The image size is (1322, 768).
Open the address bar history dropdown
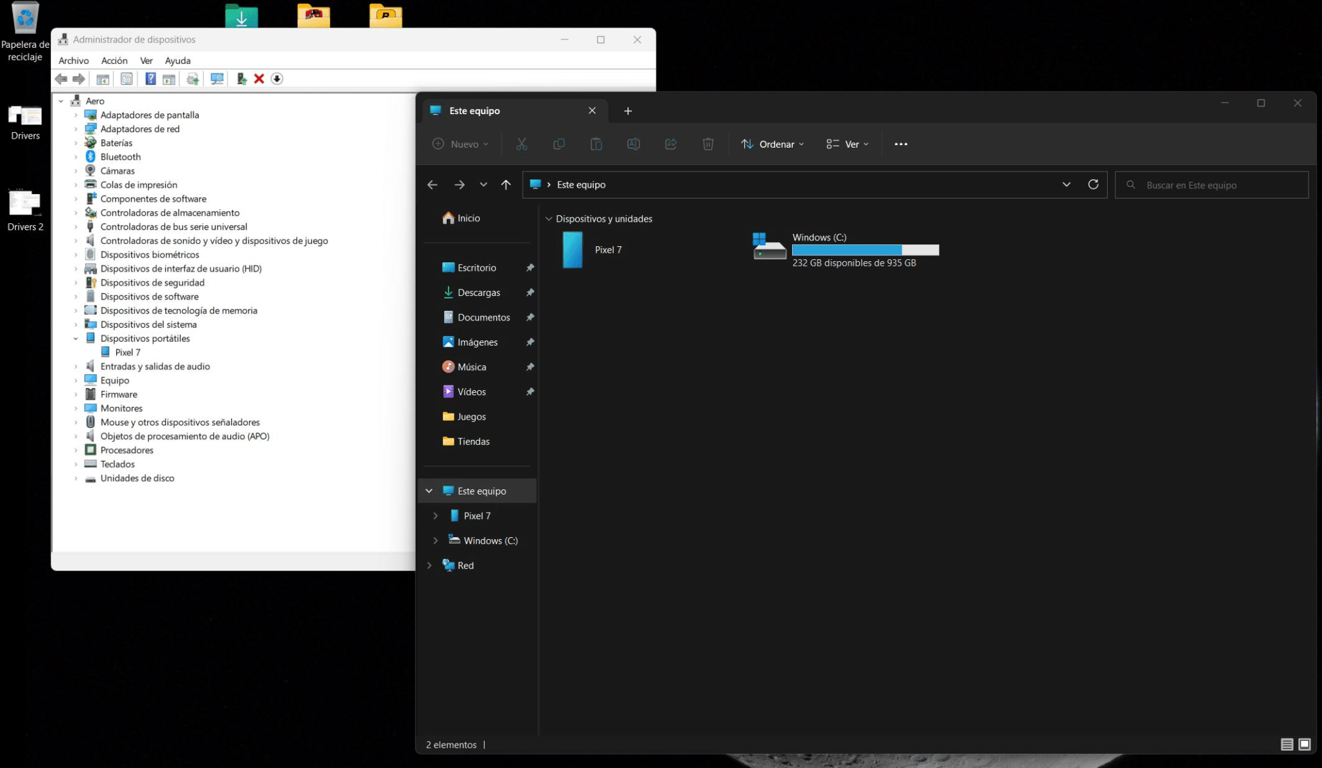point(1066,184)
